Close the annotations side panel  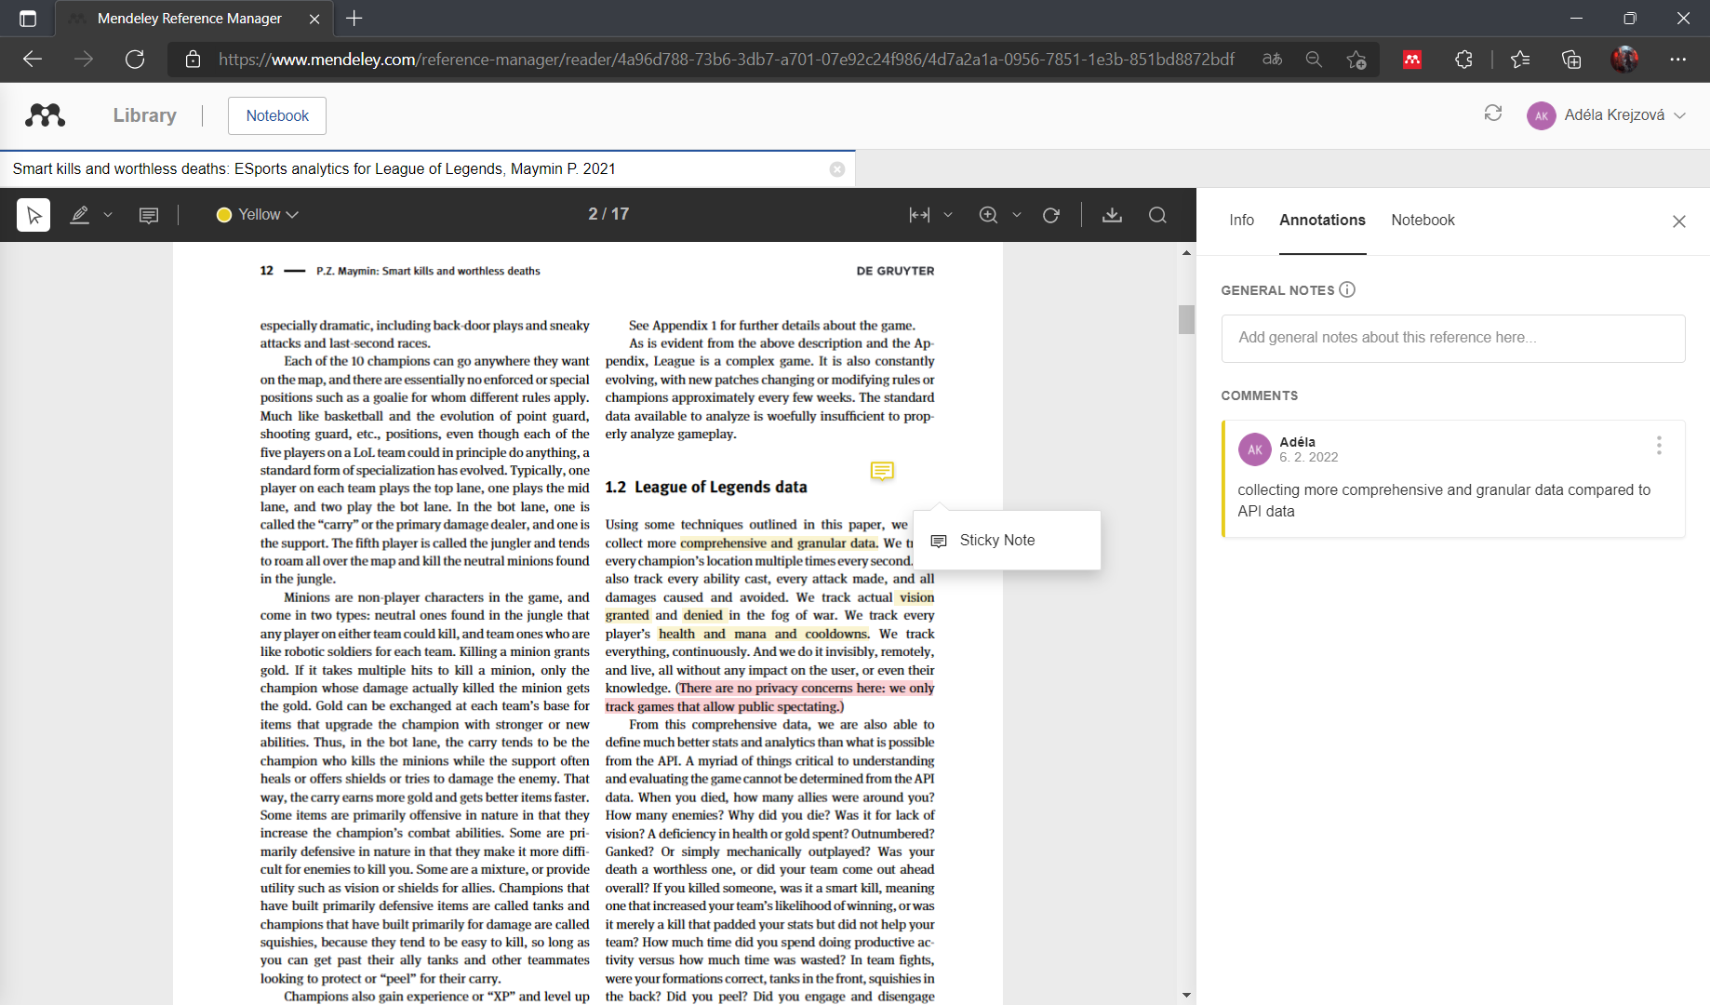(1678, 221)
